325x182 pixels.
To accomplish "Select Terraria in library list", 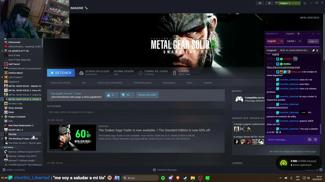I will [x=12, y=134].
